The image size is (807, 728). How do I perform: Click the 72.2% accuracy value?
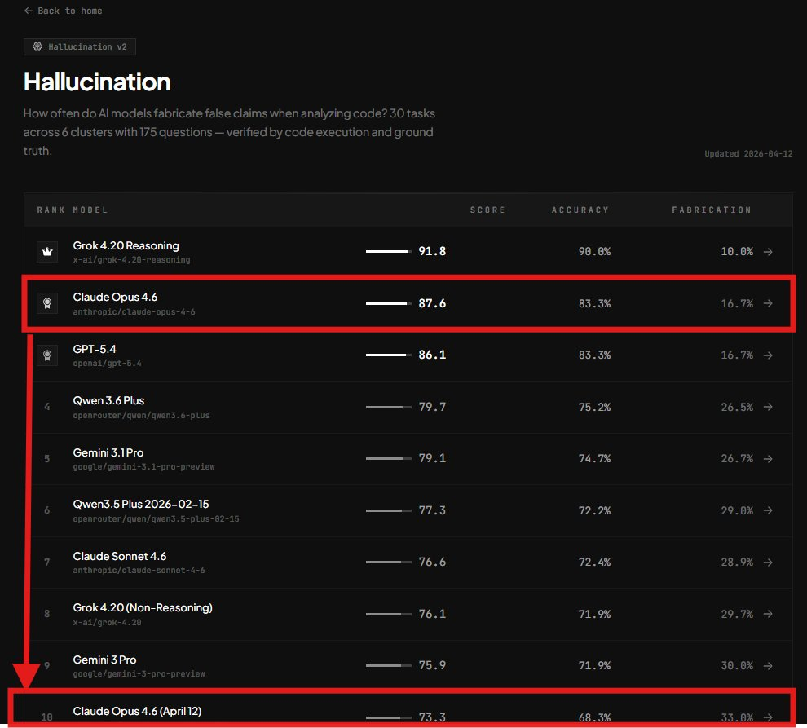click(594, 510)
